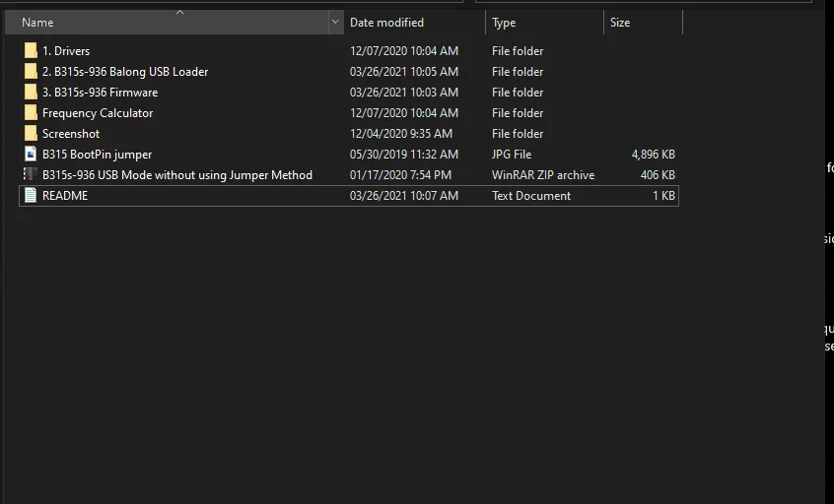Click date '03/26/2021 10:03 AM' cell
834x504 pixels.
tap(404, 93)
